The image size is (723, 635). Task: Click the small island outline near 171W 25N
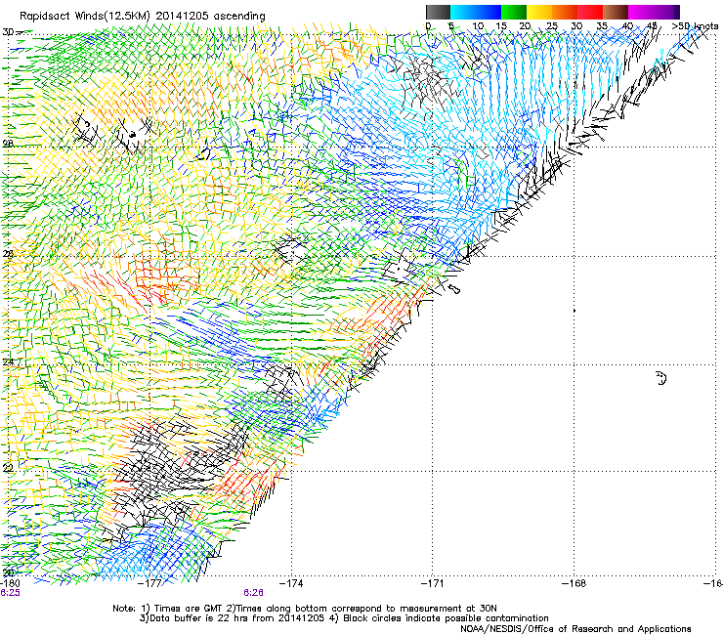pyautogui.click(x=454, y=289)
